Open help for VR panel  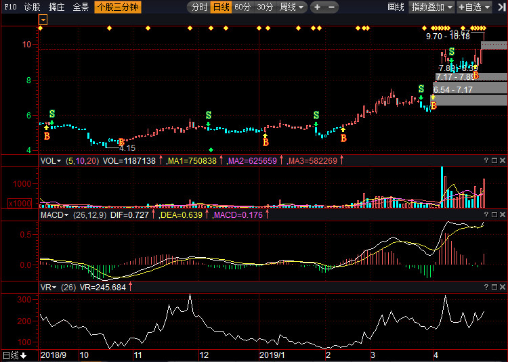(486, 287)
